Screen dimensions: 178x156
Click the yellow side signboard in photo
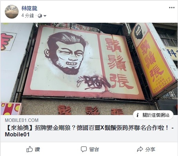(154, 60)
